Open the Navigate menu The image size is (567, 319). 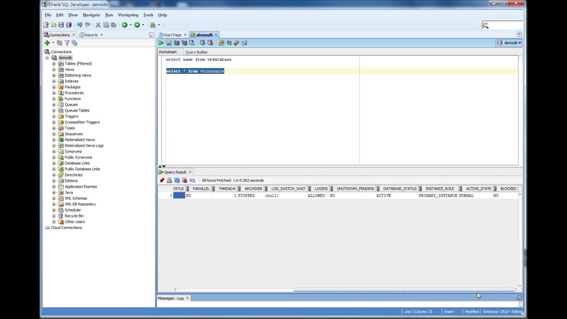91,15
